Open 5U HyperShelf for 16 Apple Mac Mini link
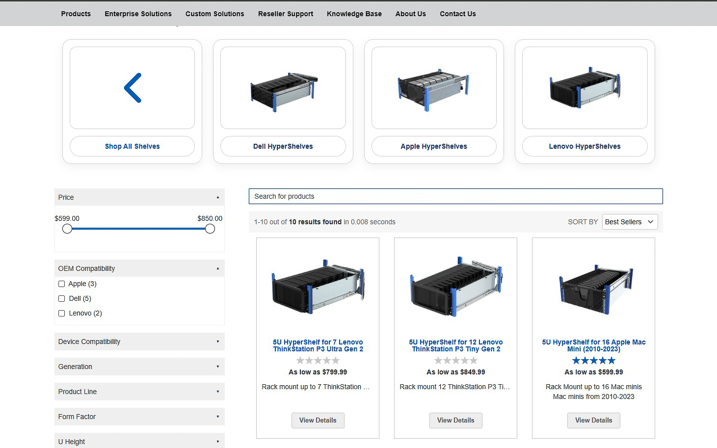The height and width of the screenshot is (448, 717). 594,345
